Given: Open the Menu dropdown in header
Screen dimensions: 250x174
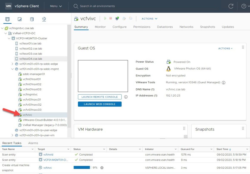Looking at the screenshot, I should tap(56, 6).
